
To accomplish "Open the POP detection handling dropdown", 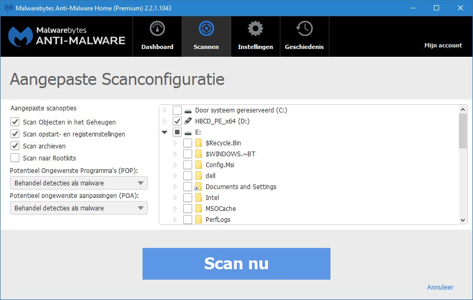I will (79, 183).
